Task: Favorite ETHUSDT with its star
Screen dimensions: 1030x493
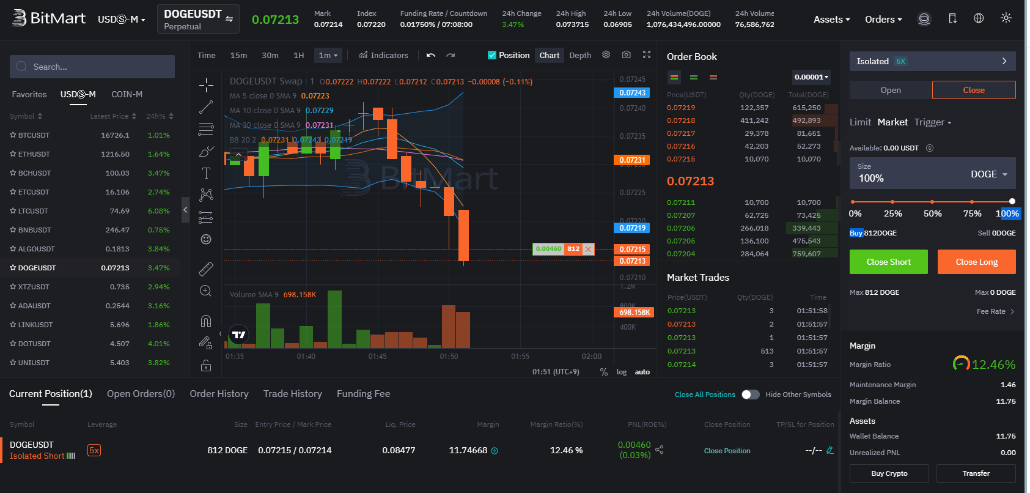Action: [x=13, y=154]
